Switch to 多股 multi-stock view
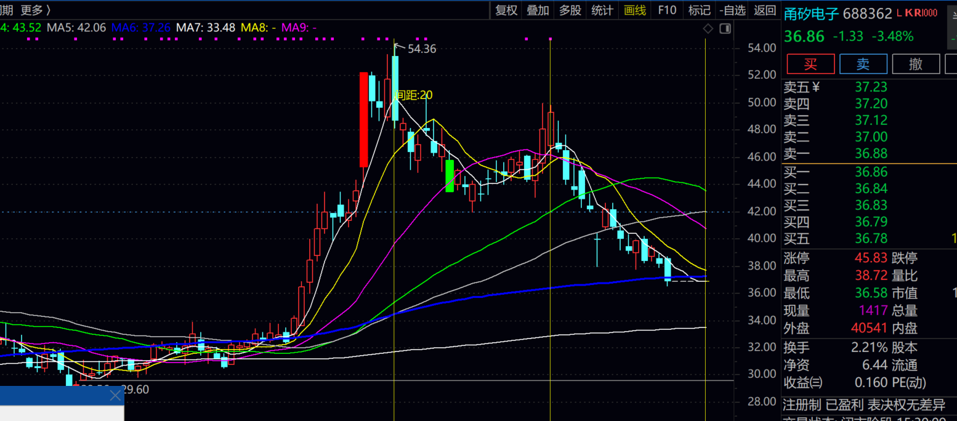Image resolution: width=957 pixels, height=421 pixels. point(570,10)
